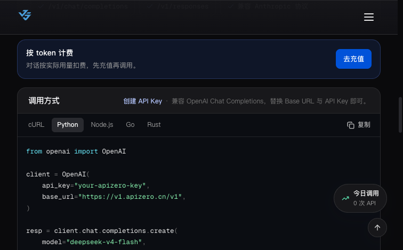Switch to the Node.js tab
This screenshot has height=250, width=403.
tap(102, 125)
